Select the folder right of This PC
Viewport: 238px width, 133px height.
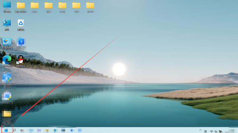tap(21, 7)
